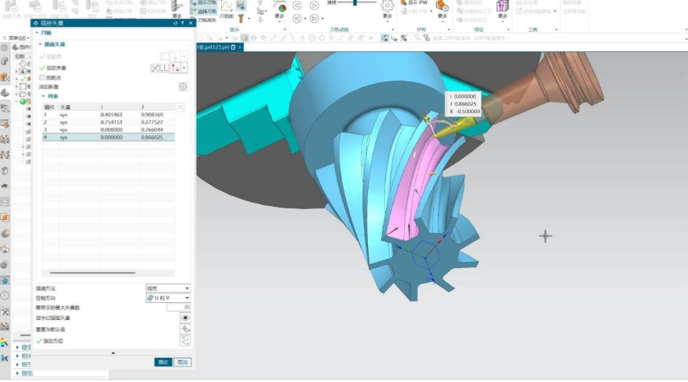The width and height of the screenshot is (688, 382).
Task: Click the dialog reset icon in title bar
Action: point(175,23)
